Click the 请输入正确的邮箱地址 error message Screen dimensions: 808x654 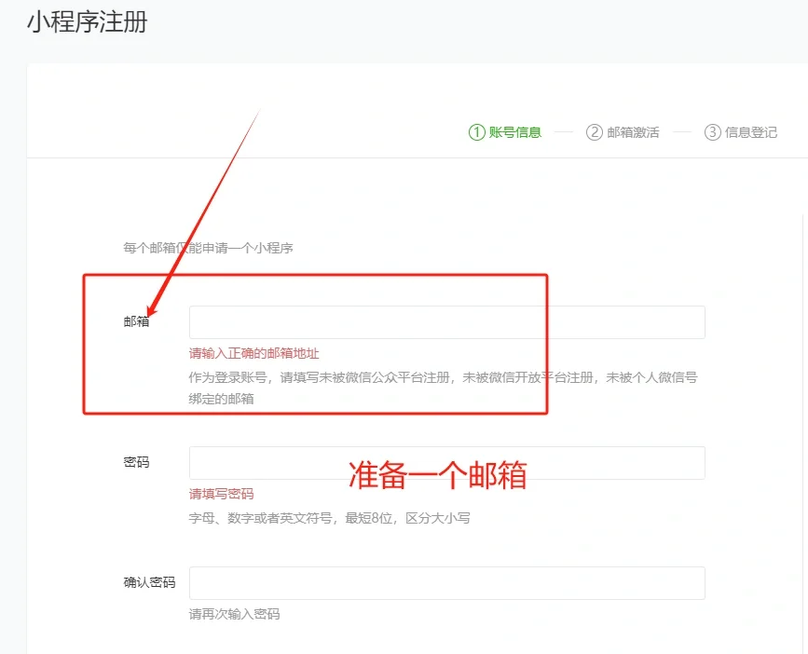(x=253, y=353)
